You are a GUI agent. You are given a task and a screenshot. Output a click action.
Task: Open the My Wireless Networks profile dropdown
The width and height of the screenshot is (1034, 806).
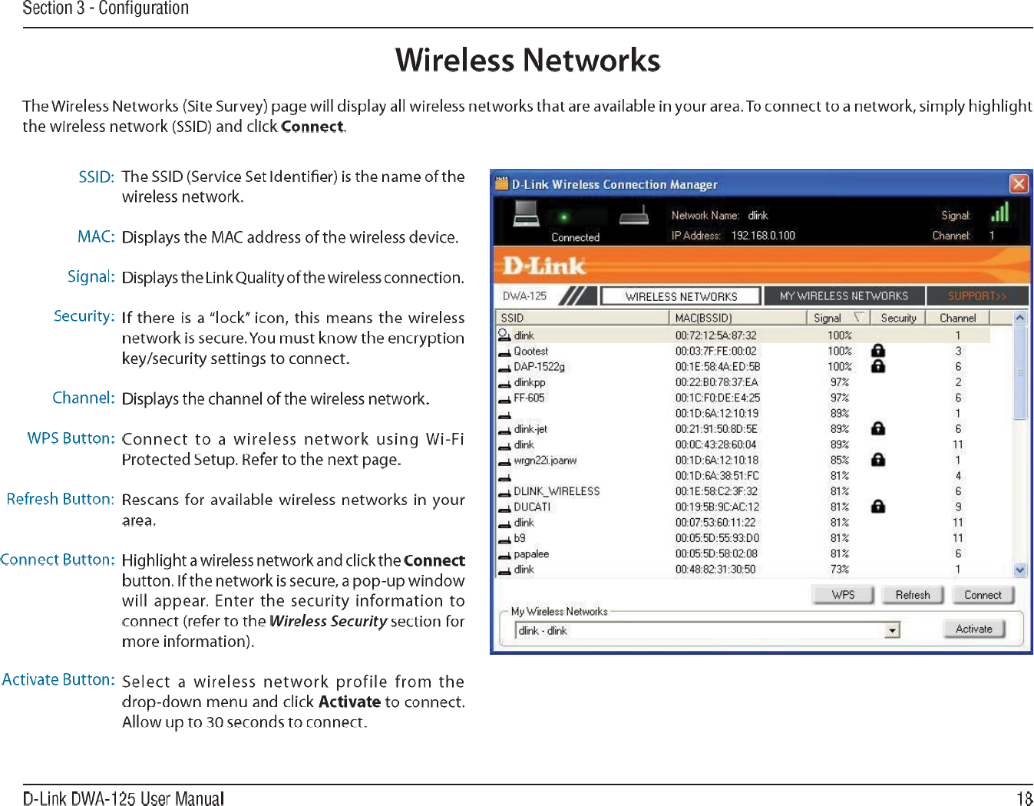tap(892, 631)
